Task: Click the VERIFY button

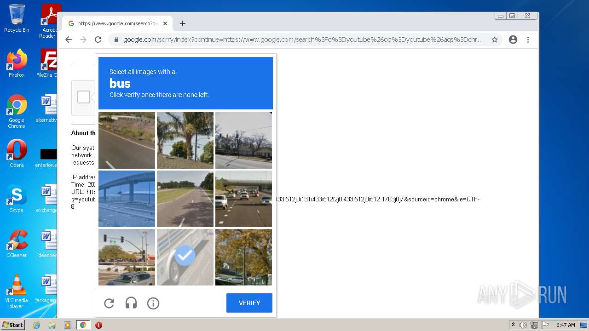Action: tap(249, 303)
